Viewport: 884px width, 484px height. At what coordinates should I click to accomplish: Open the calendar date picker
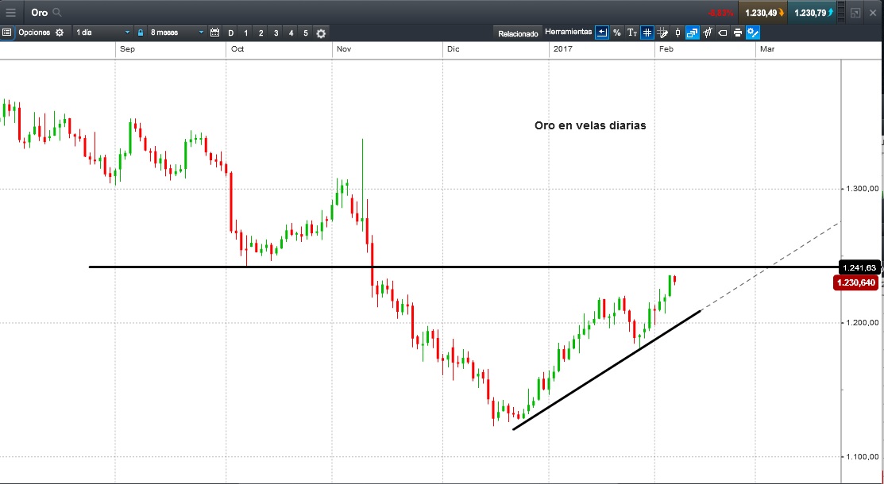pyautogui.click(x=214, y=33)
